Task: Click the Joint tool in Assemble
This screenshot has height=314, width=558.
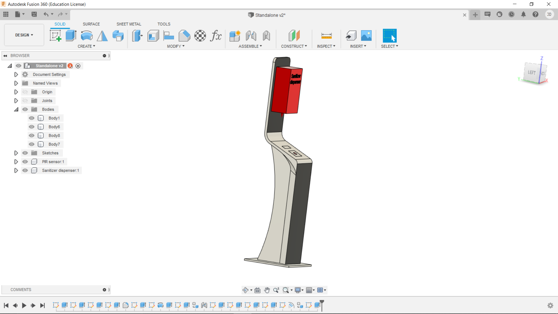Action: (x=251, y=36)
